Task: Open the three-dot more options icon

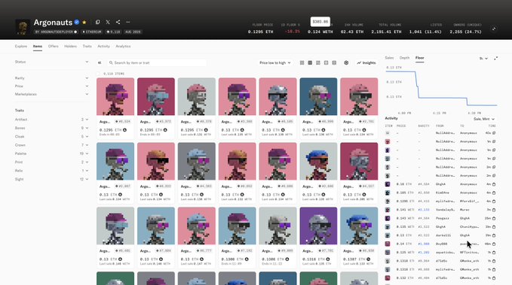Action: [x=128, y=22]
